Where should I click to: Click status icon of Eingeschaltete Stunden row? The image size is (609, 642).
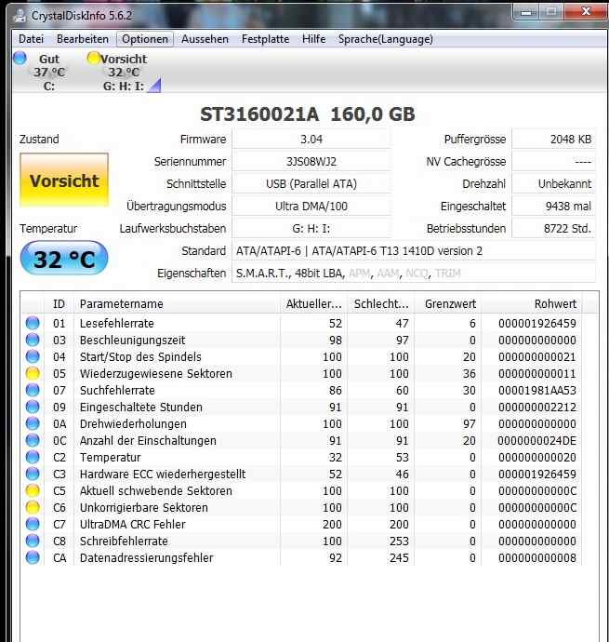point(33,407)
